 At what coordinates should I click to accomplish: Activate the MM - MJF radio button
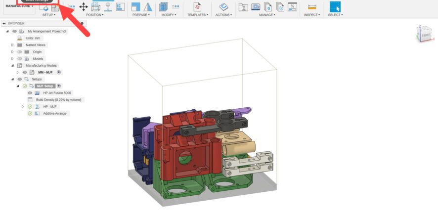pyautogui.click(x=59, y=72)
